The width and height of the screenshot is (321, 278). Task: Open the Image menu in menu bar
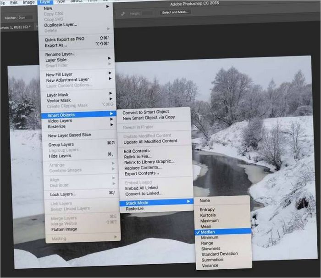[28, 2]
